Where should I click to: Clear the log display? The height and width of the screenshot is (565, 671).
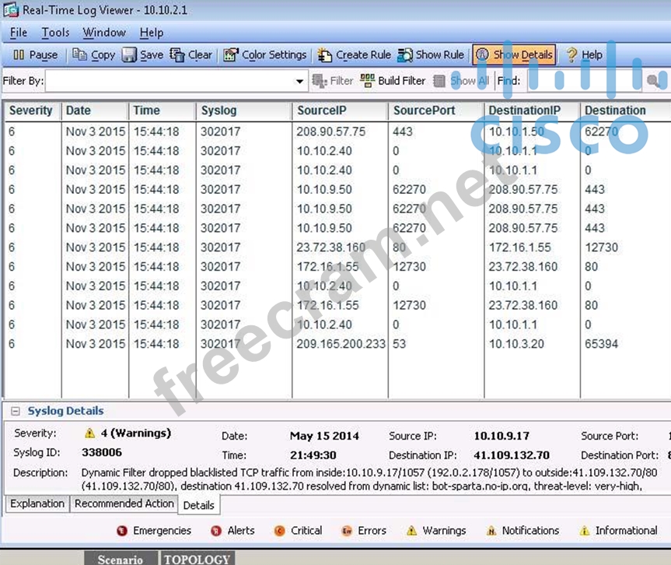click(191, 55)
